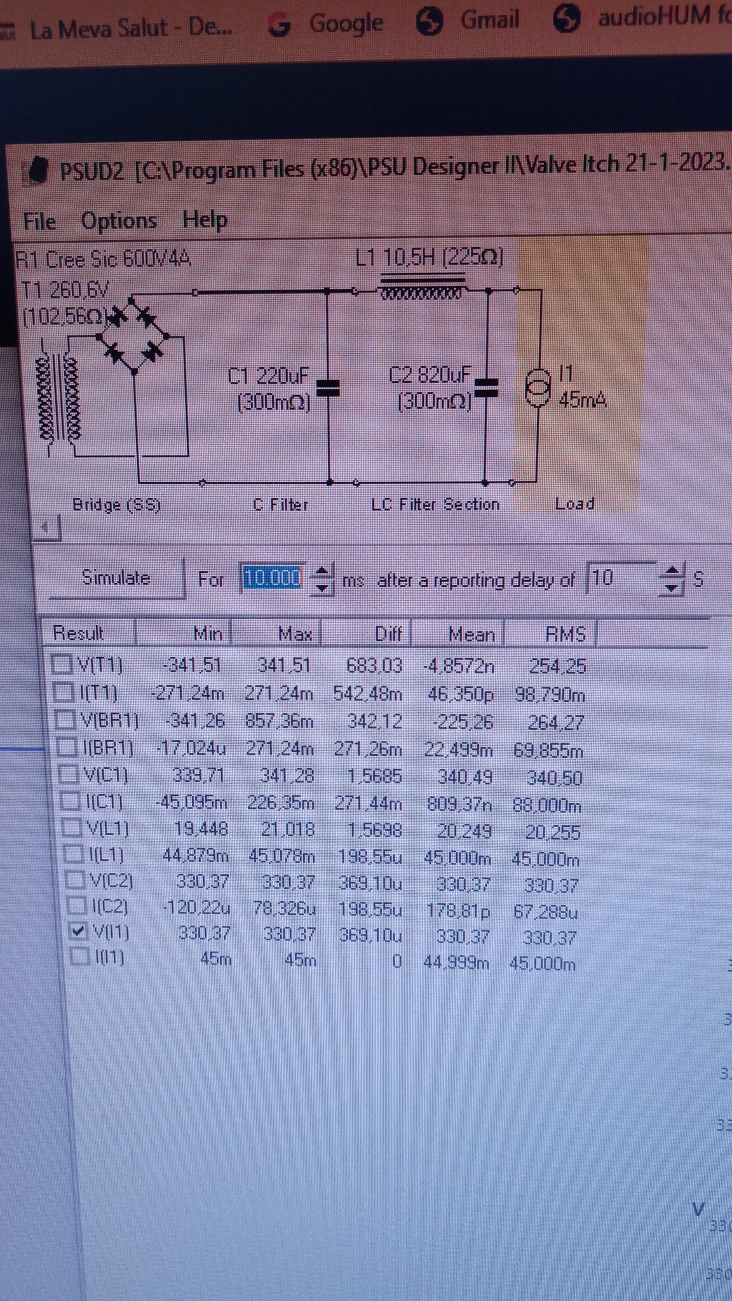Toggle the I(C1) result checkbox
Screen dimensions: 732x1301
[x=71, y=802]
